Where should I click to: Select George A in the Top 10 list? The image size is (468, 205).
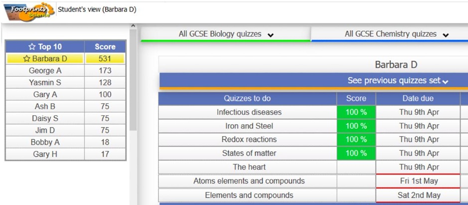pos(45,71)
